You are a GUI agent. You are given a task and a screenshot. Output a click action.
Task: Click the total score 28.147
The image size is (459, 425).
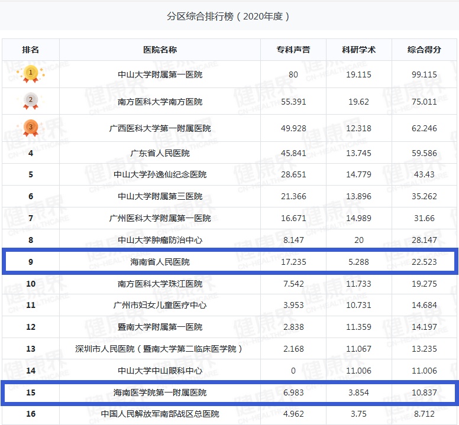[425, 240]
